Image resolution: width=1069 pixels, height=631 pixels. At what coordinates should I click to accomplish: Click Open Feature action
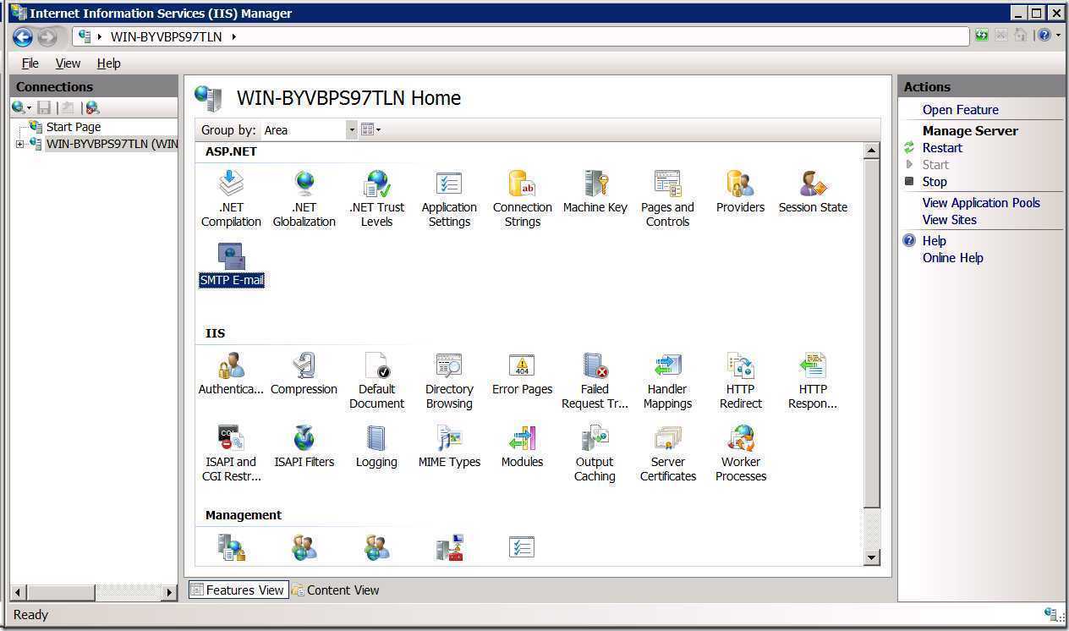(960, 110)
